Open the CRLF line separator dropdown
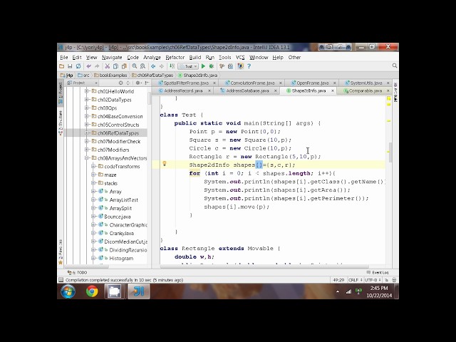Image resolution: width=456 pixels, height=342 pixels. tap(355, 280)
